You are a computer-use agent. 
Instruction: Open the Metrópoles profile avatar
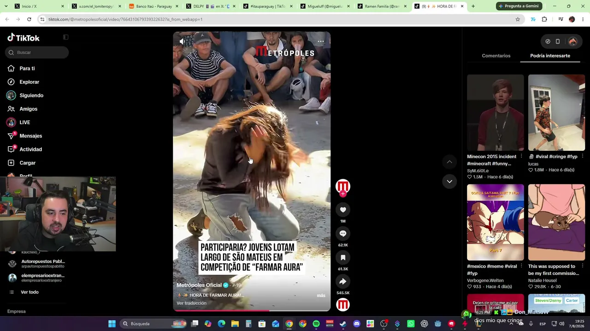342,186
